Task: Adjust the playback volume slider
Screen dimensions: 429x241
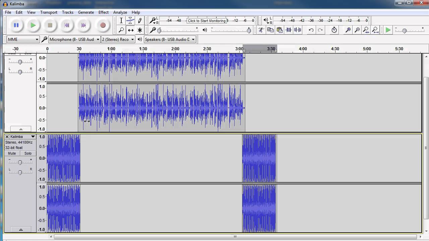Action: point(249,30)
